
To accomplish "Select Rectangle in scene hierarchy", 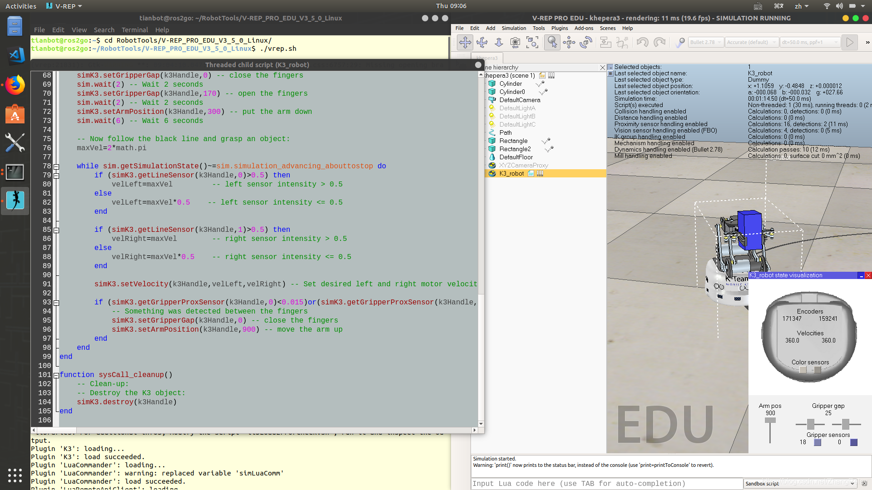I will (513, 141).
